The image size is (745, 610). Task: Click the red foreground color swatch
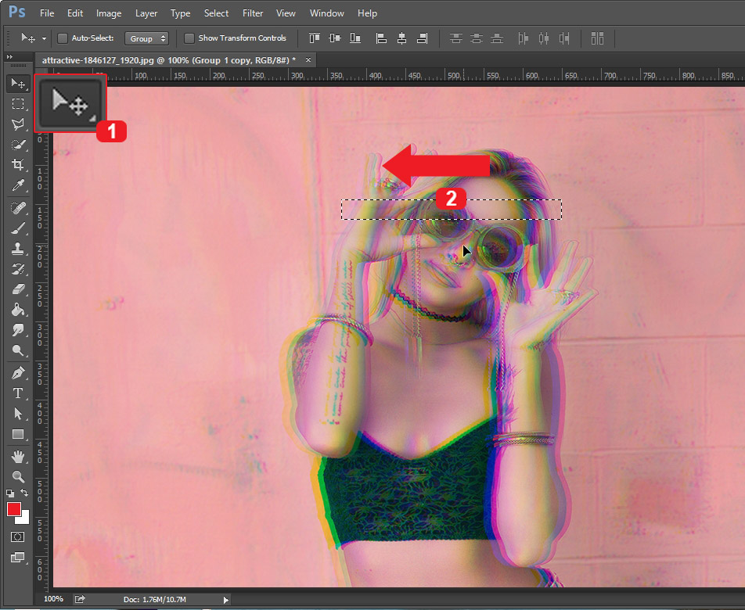point(14,509)
